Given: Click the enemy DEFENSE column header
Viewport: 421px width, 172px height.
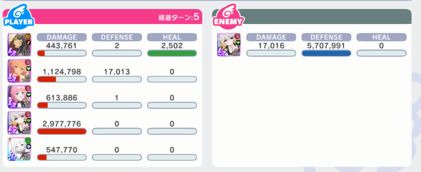Looking at the screenshot, I should coord(326,37).
